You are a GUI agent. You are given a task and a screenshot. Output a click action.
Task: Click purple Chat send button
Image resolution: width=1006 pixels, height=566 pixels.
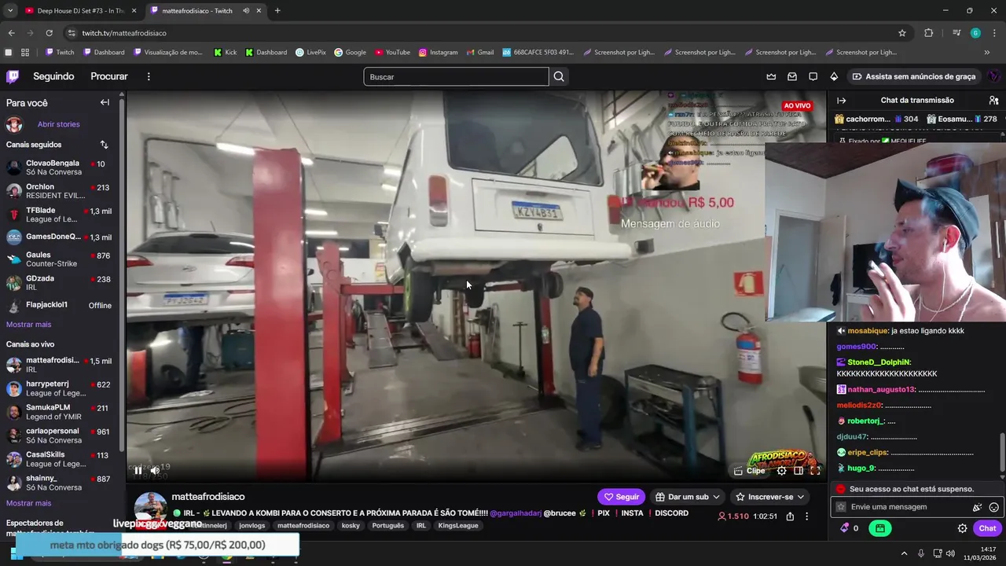click(x=987, y=528)
